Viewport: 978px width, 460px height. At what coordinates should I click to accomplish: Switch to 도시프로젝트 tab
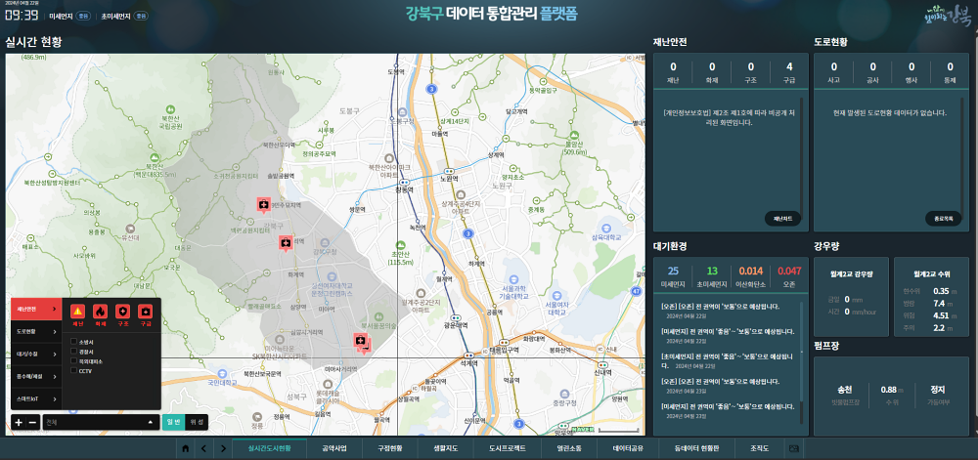pyautogui.click(x=507, y=448)
